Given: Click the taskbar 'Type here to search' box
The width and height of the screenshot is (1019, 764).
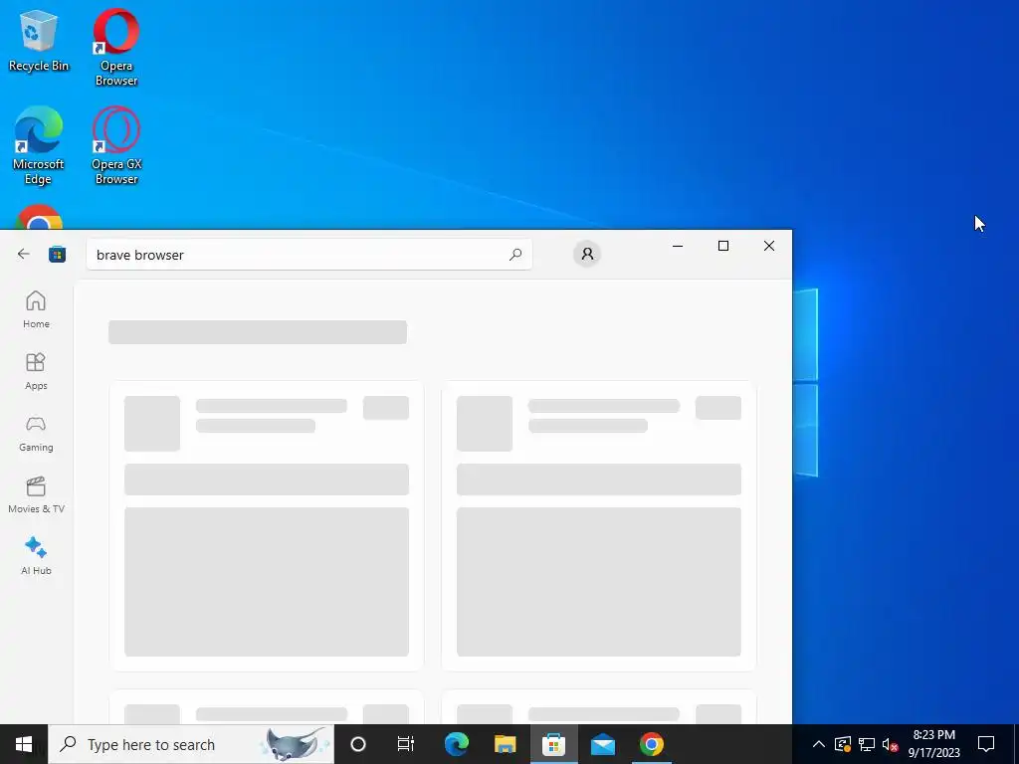Looking at the screenshot, I should (x=191, y=744).
